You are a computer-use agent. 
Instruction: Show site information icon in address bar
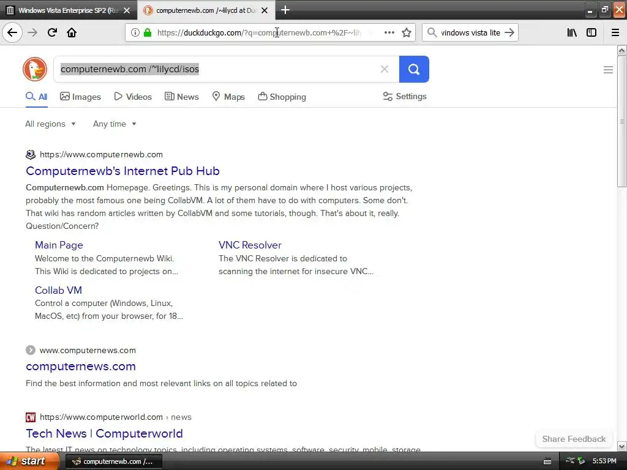point(135,32)
